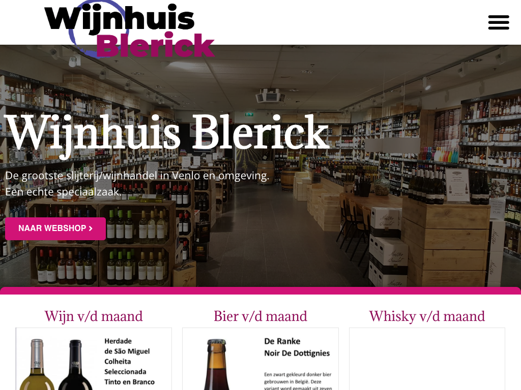Click the white wine bottle image

pyautogui.click(x=37, y=365)
